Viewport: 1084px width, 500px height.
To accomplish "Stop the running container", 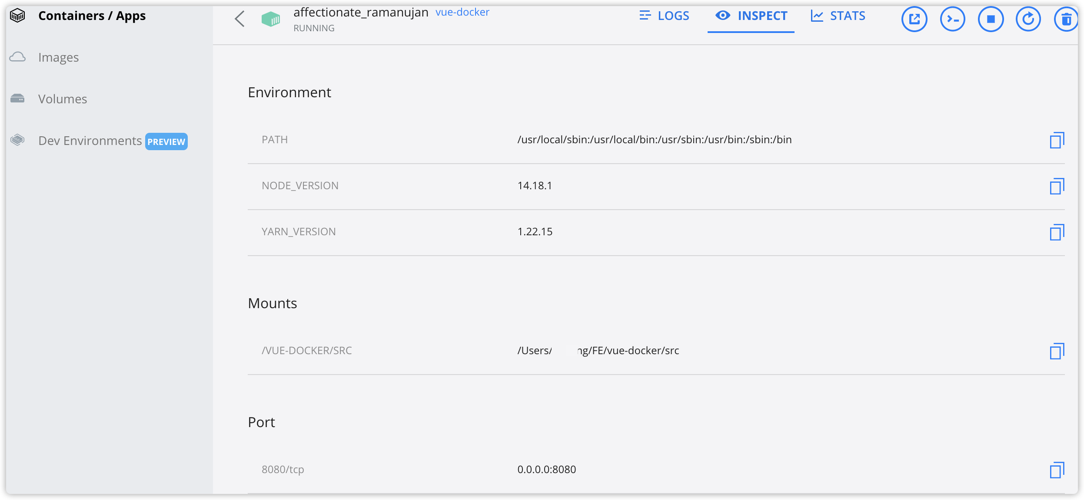I will (x=991, y=19).
